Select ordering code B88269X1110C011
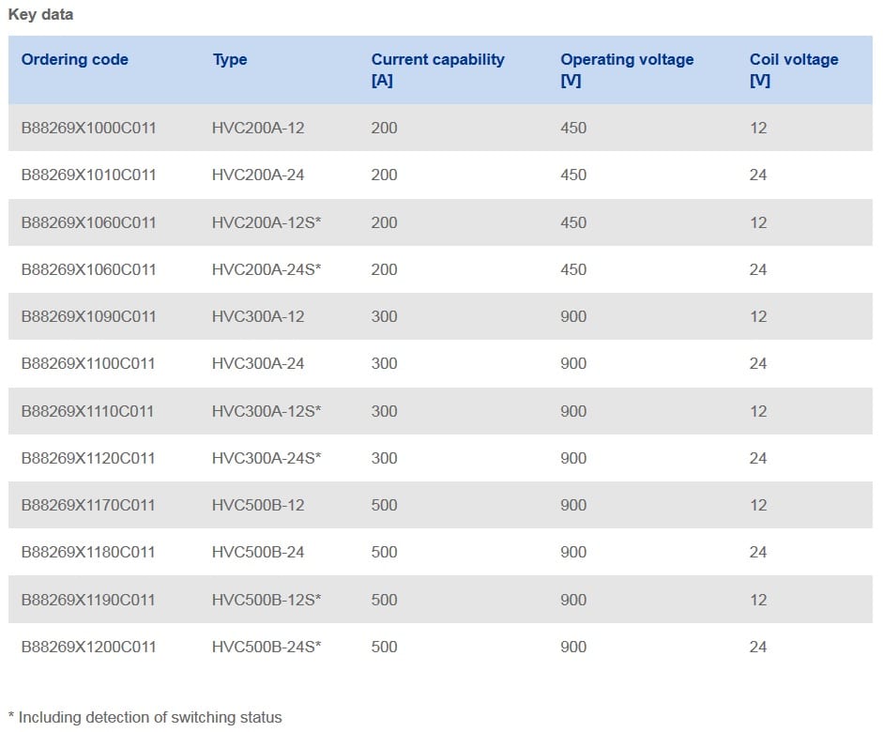The width and height of the screenshot is (883, 732). [x=87, y=411]
